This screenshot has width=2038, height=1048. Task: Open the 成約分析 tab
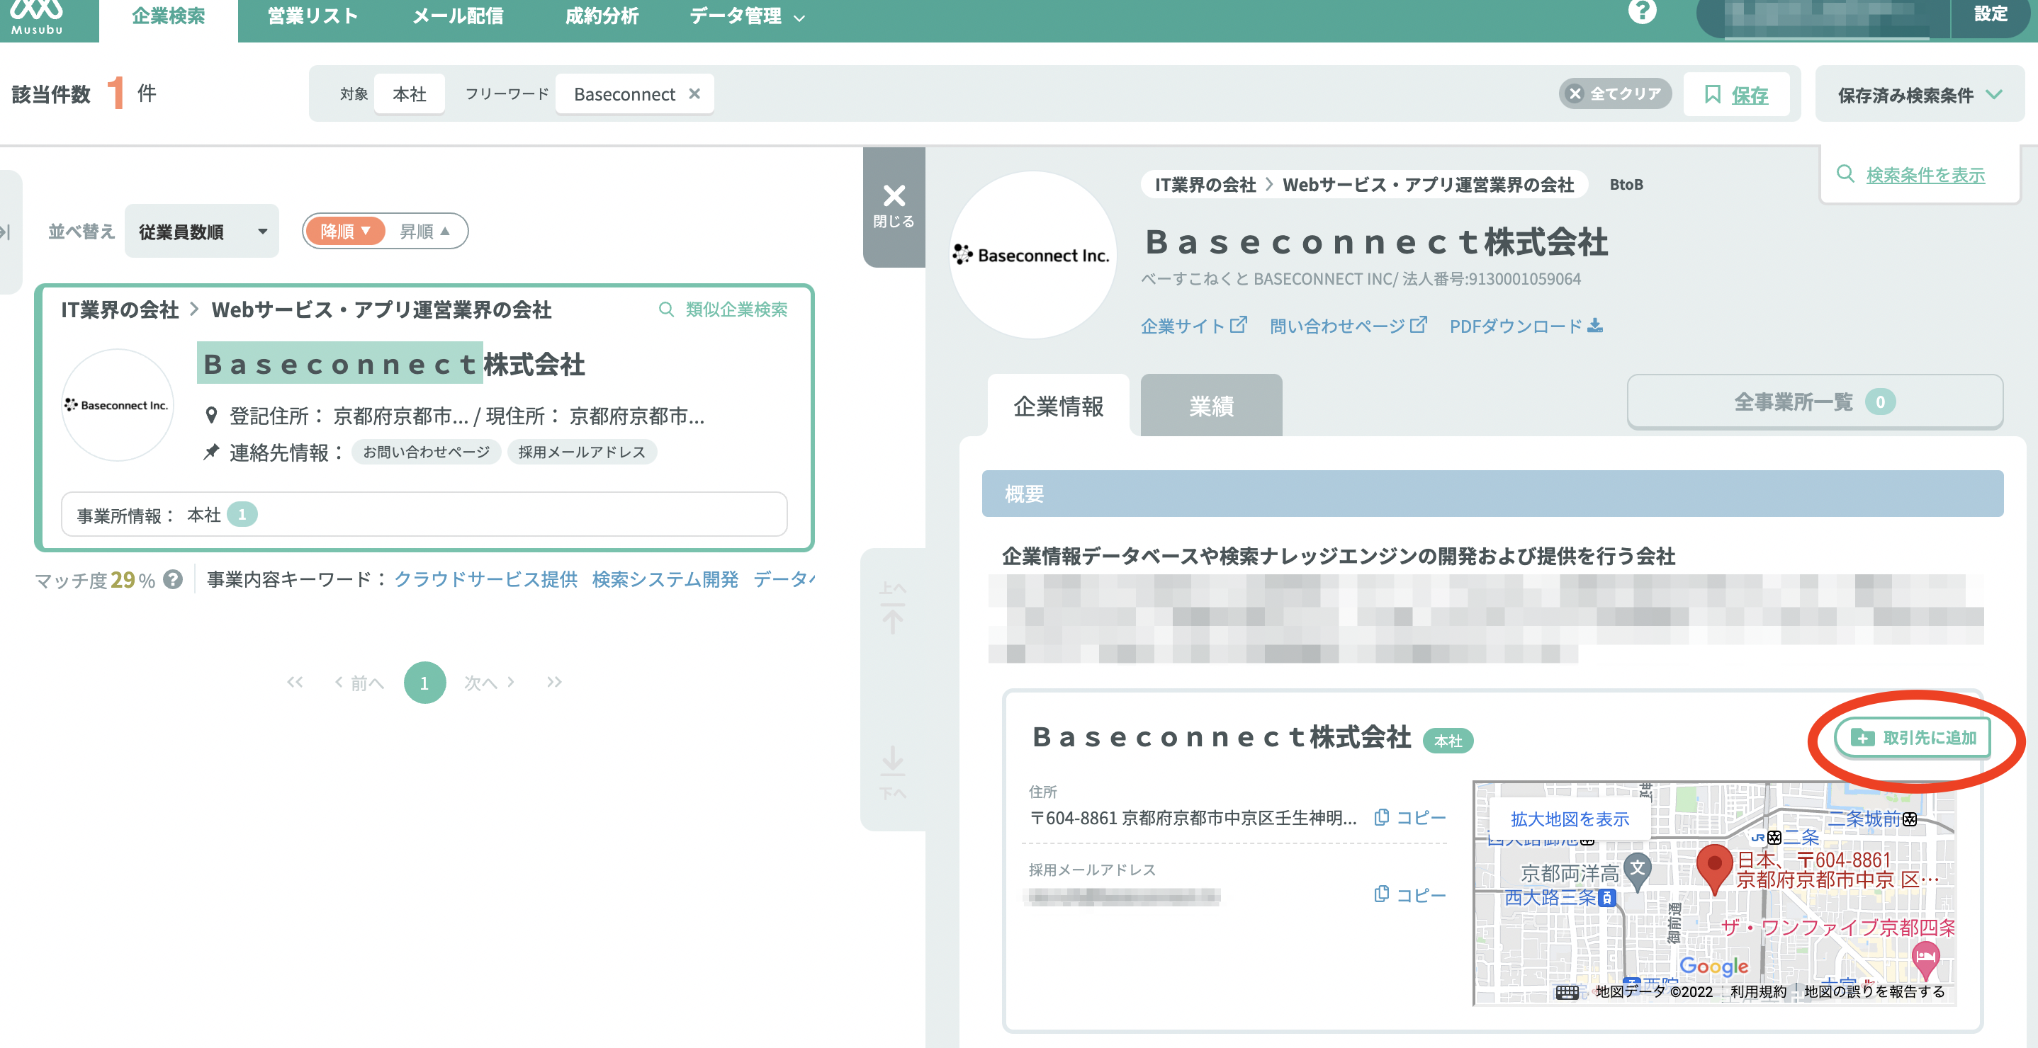click(x=602, y=16)
